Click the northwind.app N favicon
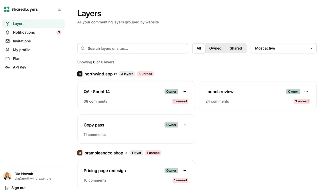Screen dimensions: 327x195 point(80,74)
